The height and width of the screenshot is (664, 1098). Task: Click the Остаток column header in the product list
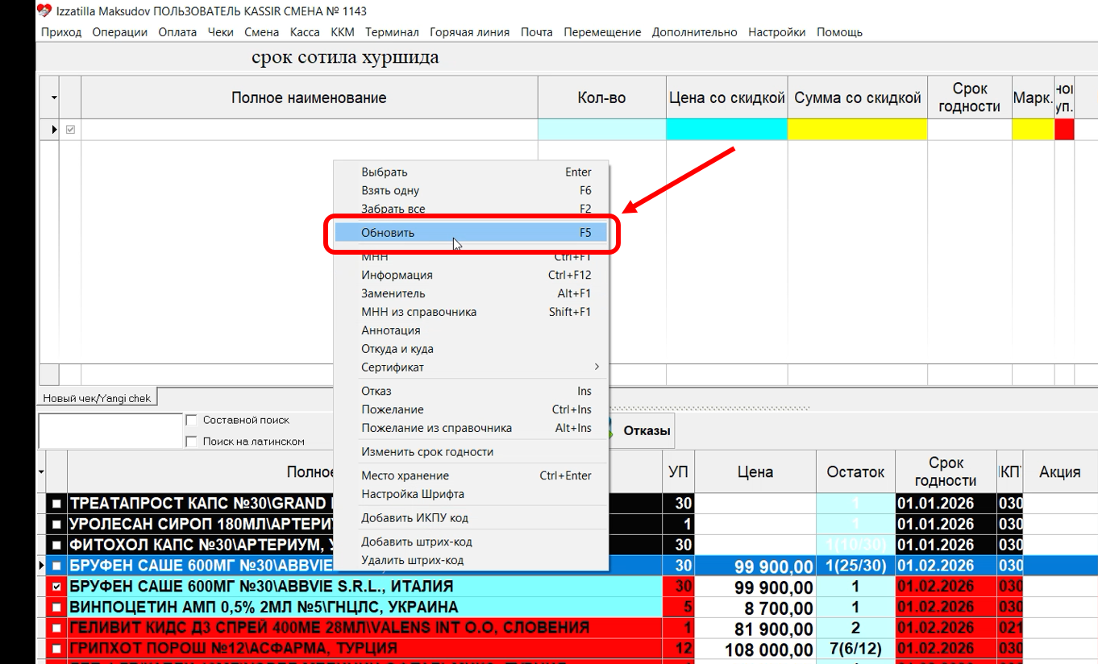coord(855,472)
